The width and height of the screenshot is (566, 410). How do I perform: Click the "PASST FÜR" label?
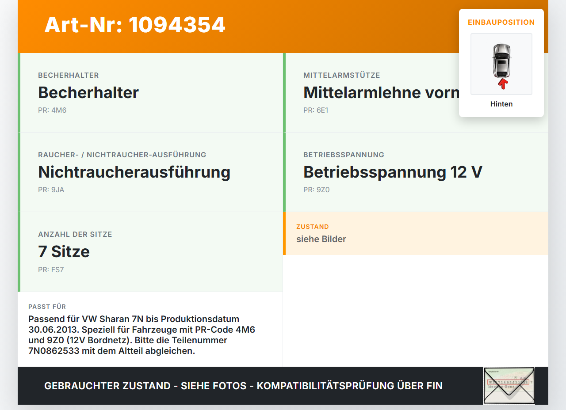(x=47, y=307)
